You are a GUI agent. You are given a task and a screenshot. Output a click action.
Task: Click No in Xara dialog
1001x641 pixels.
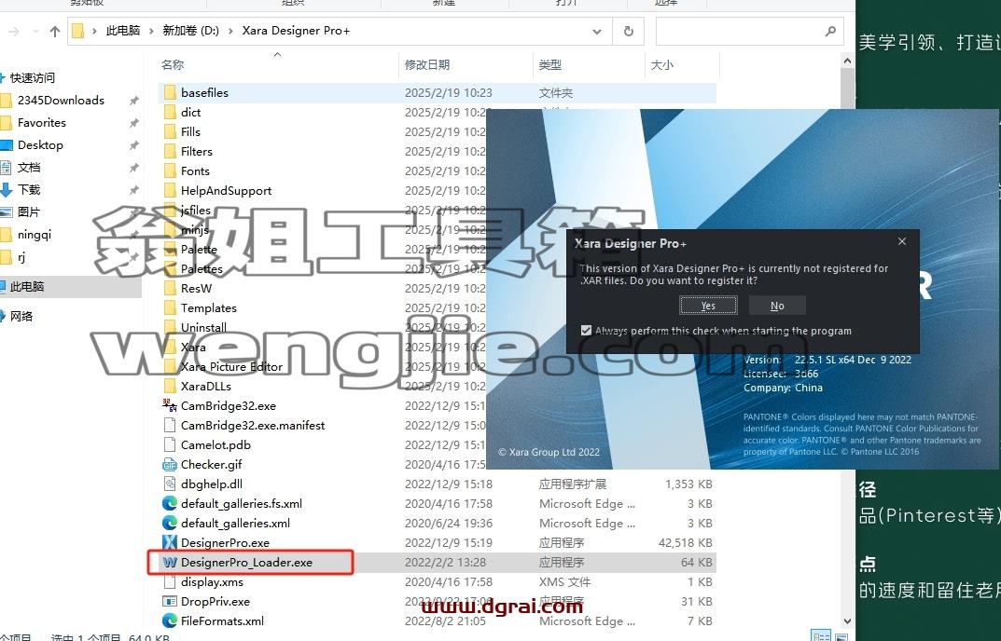(777, 306)
